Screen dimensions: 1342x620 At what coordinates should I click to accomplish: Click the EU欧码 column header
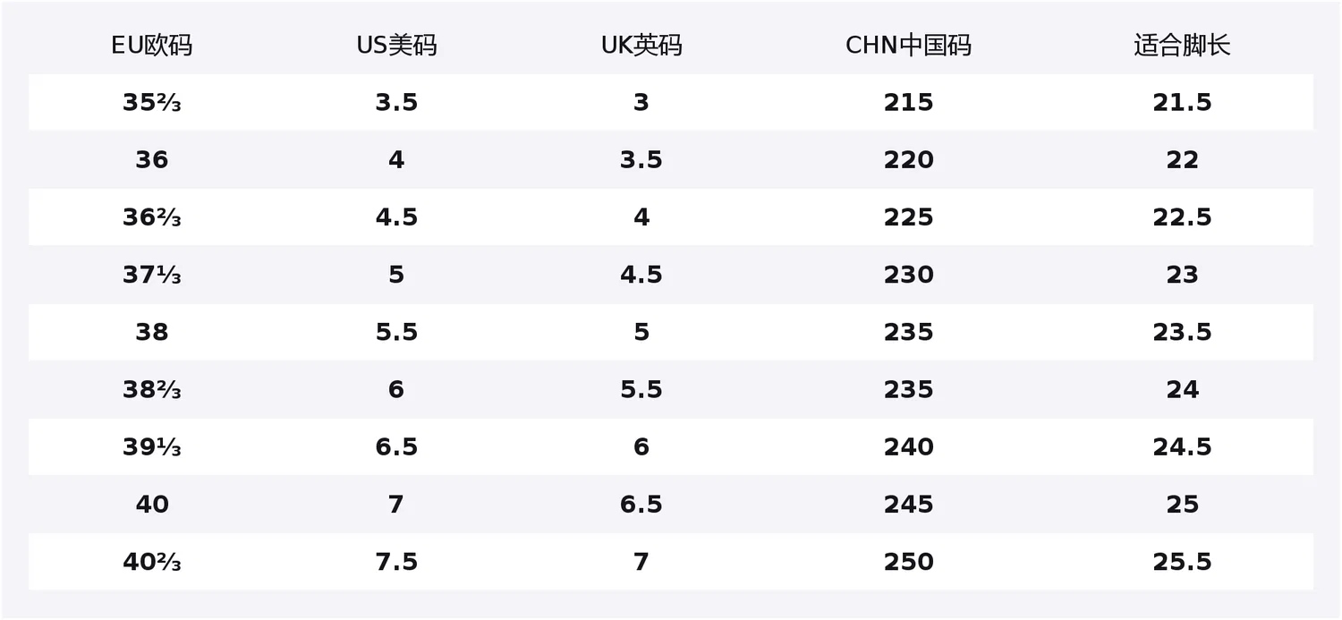pyautogui.click(x=152, y=46)
